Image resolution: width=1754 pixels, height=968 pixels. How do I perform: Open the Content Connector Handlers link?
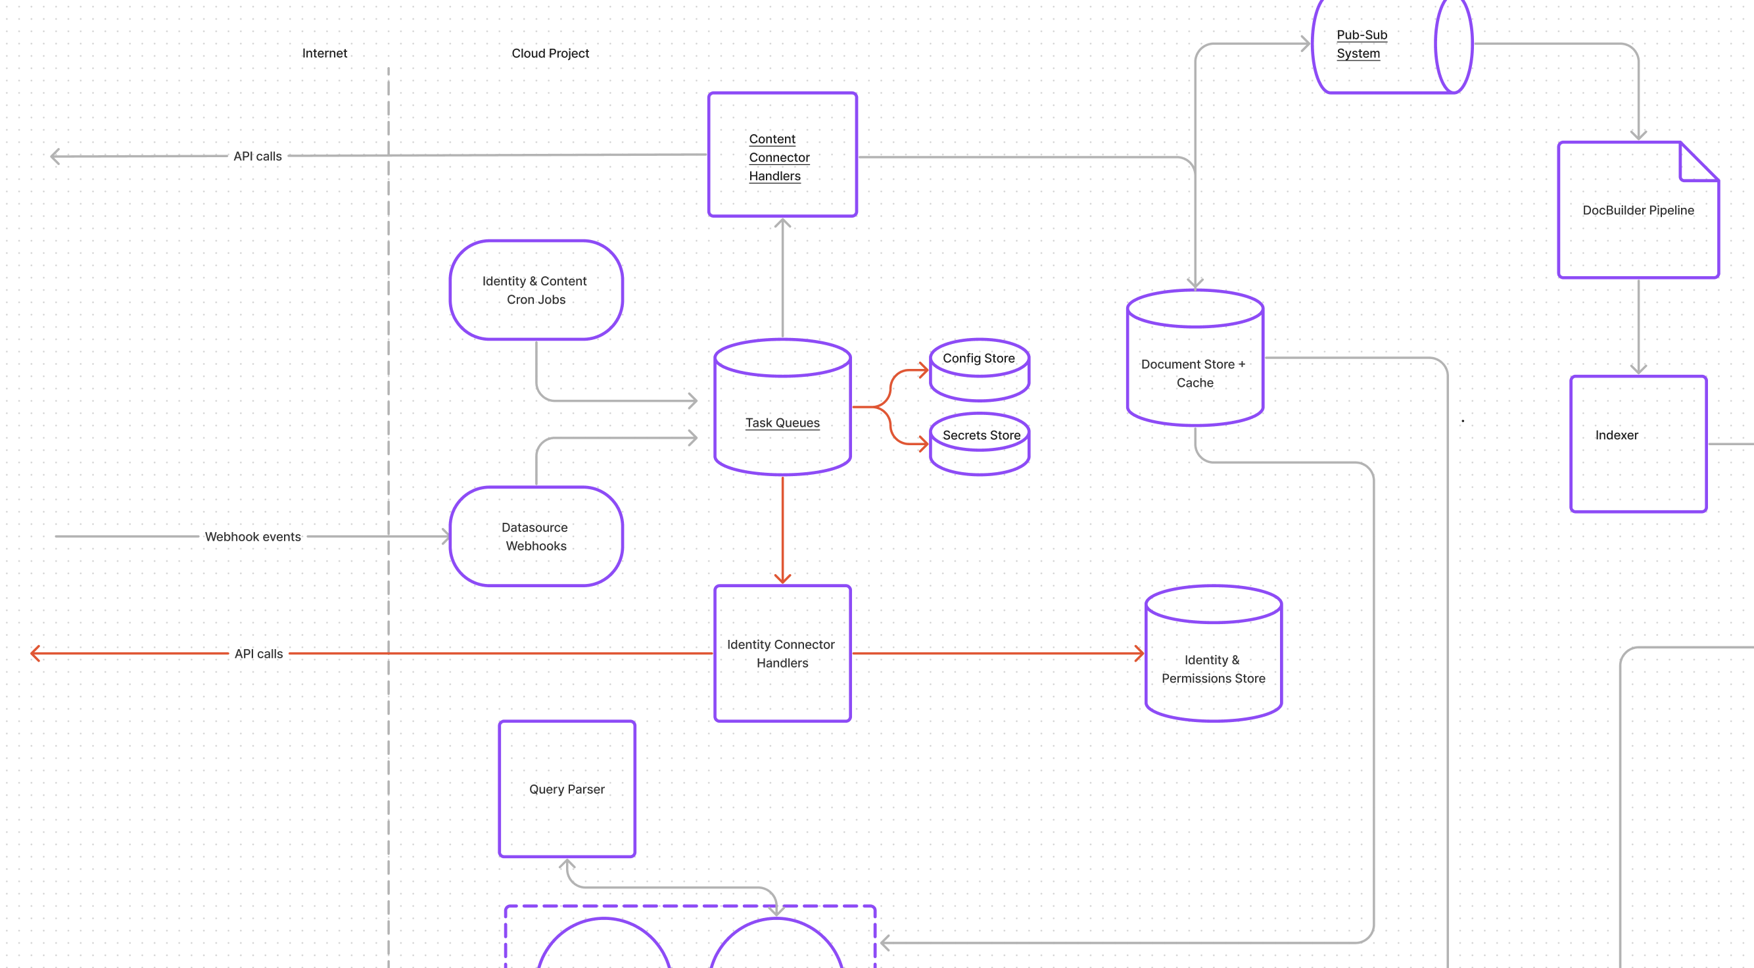(778, 157)
